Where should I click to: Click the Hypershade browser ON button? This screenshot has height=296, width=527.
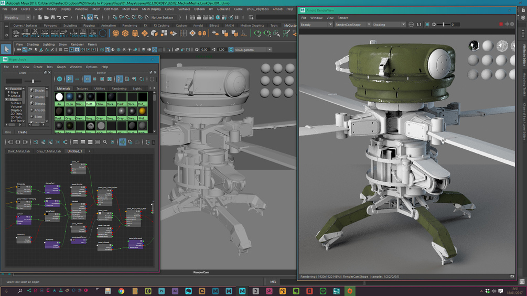(x=59, y=79)
